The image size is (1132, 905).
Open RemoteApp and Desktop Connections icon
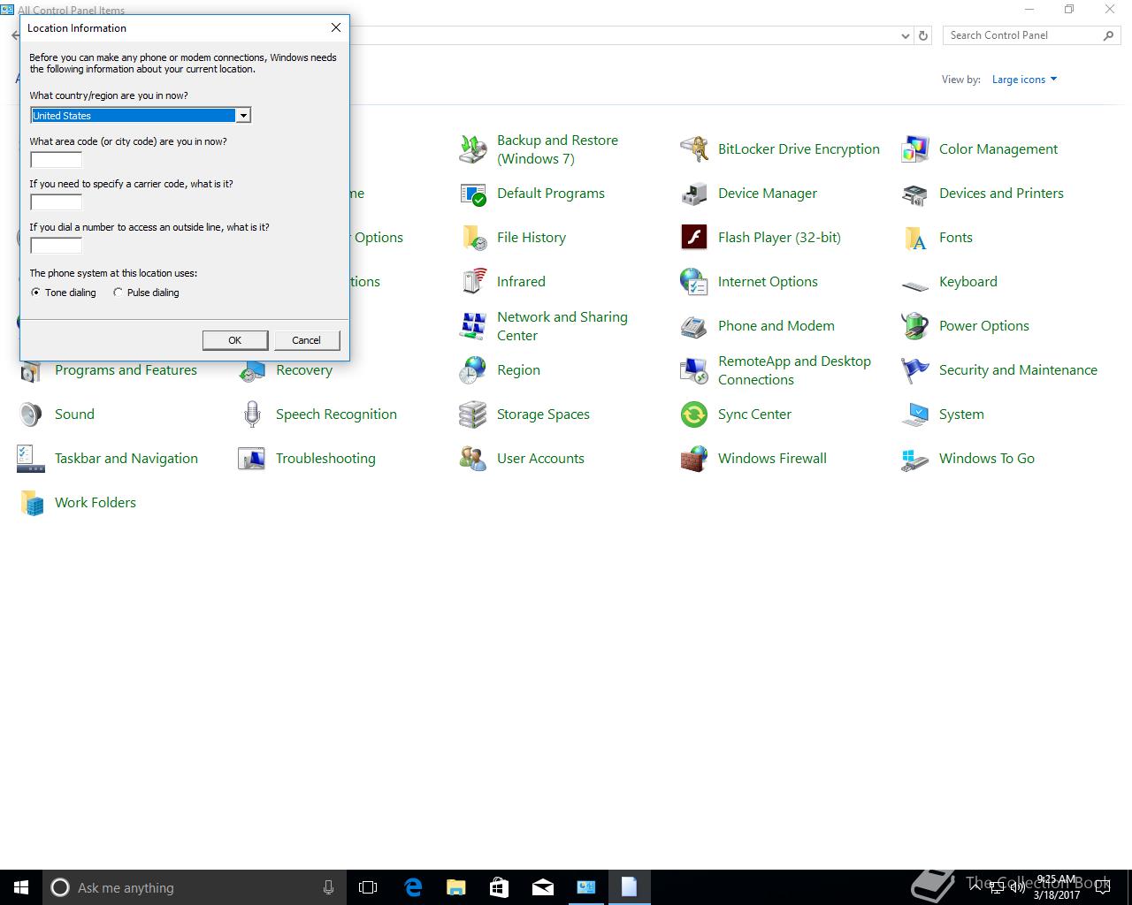tap(694, 370)
